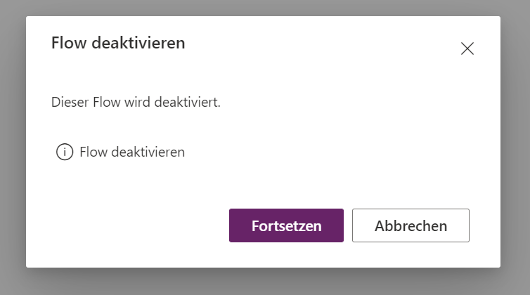
Task: Click 'Flow deaktivieren' label beside info icon
Action: click(x=132, y=152)
